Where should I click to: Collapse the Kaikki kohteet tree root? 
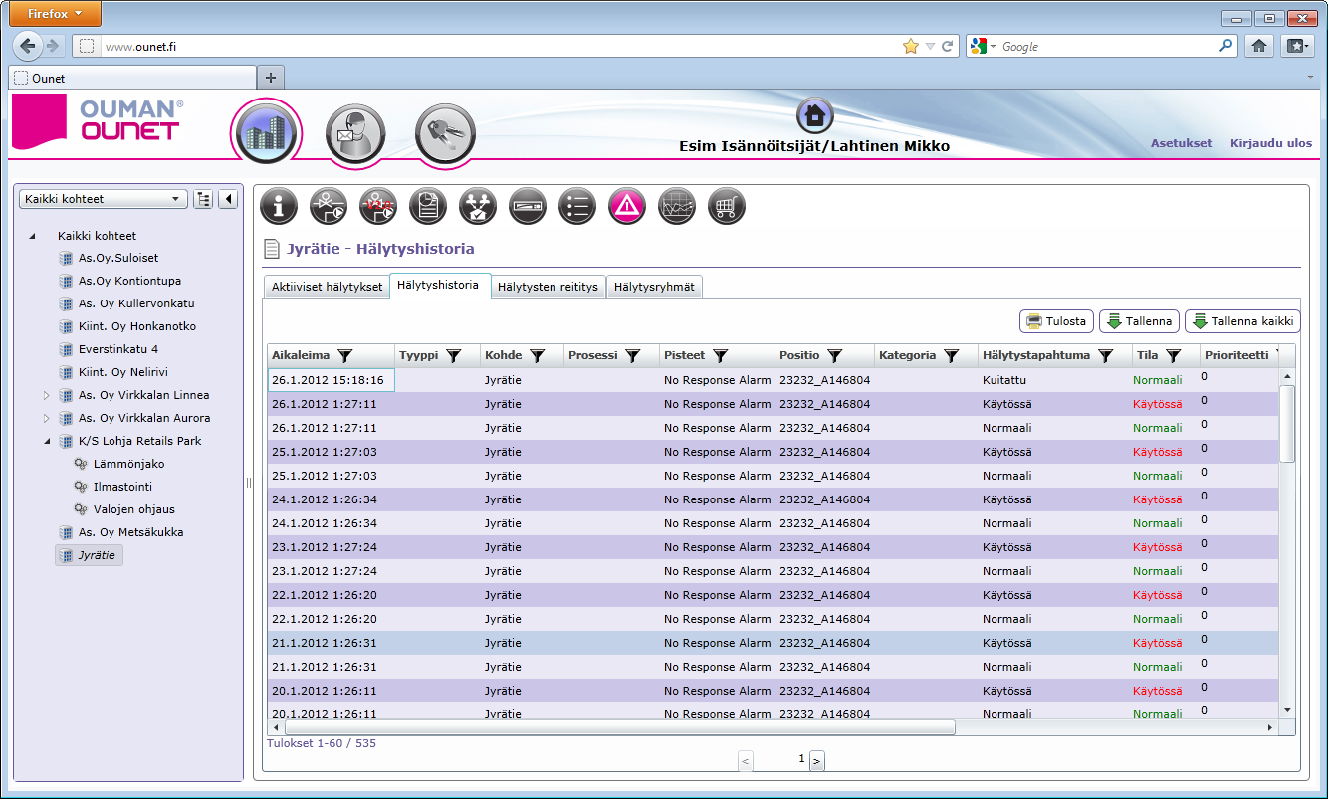pyautogui.click(x=31, y=236)
